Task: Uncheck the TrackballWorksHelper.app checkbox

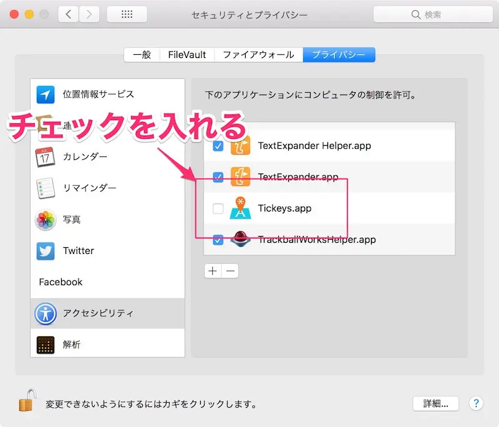Action: 218,240
